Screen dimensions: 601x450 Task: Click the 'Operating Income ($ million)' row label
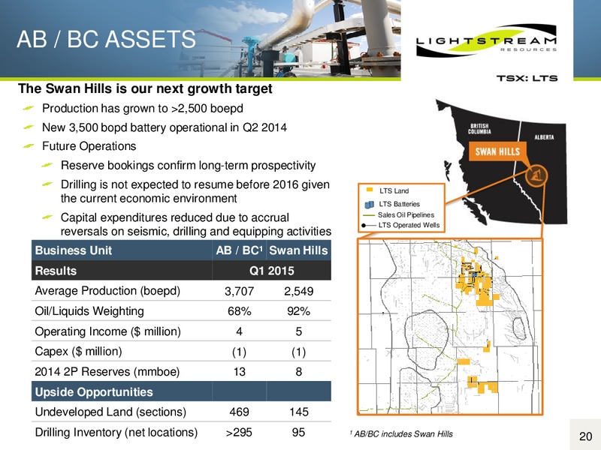point(107,331)
